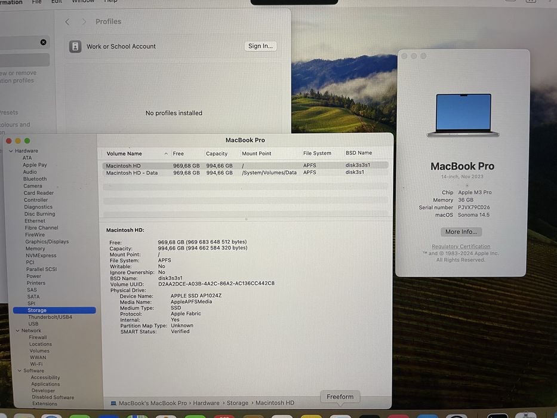The width and height of the screenshot is (557, 418).
Task: Select the Macintosh HD - Data volume row
Action: click(245, 173)
